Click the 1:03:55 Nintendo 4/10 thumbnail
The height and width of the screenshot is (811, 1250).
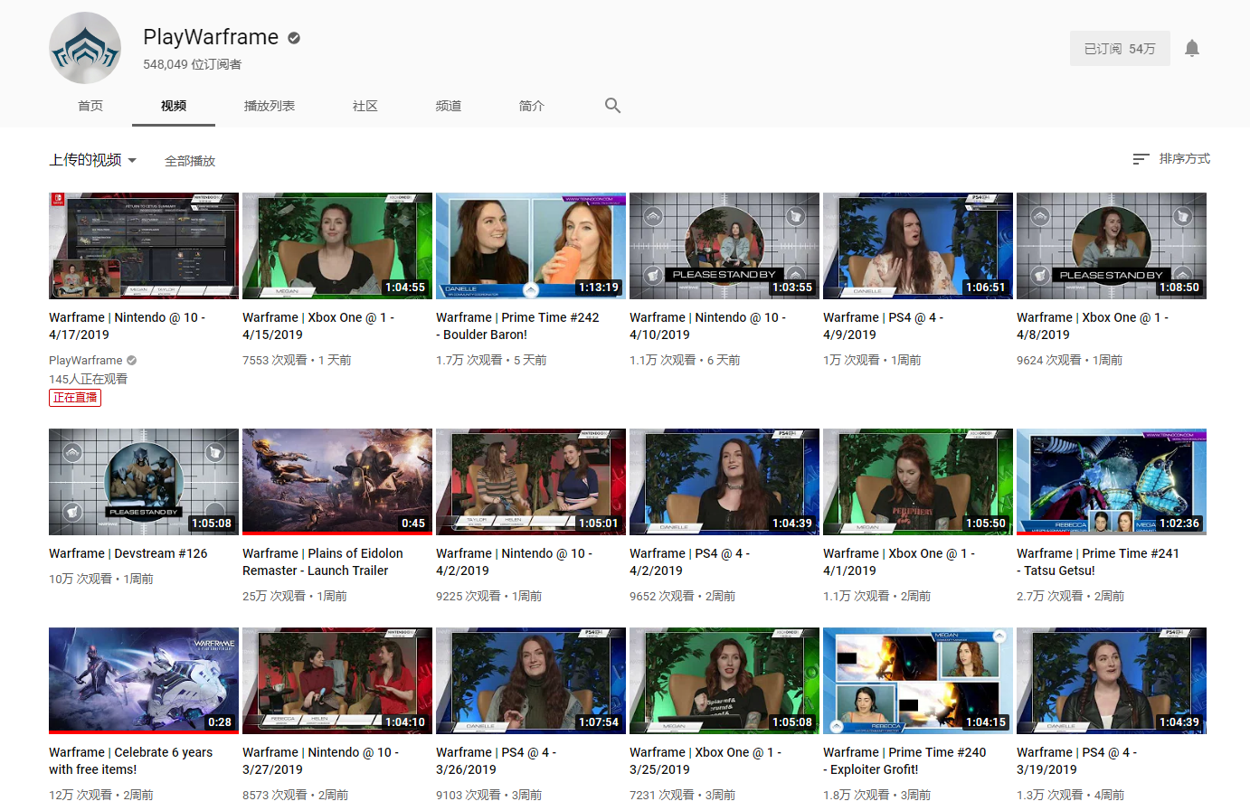(724, 246)
